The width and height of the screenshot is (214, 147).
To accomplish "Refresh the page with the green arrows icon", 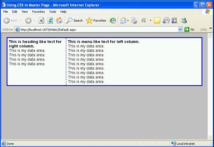I will [50, 21].
